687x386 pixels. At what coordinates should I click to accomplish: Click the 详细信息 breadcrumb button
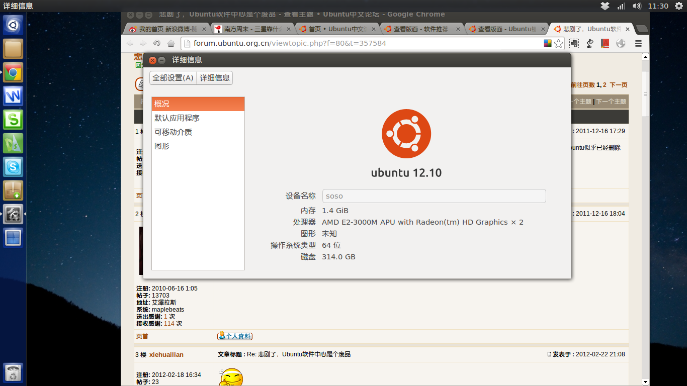click(215, 78)
